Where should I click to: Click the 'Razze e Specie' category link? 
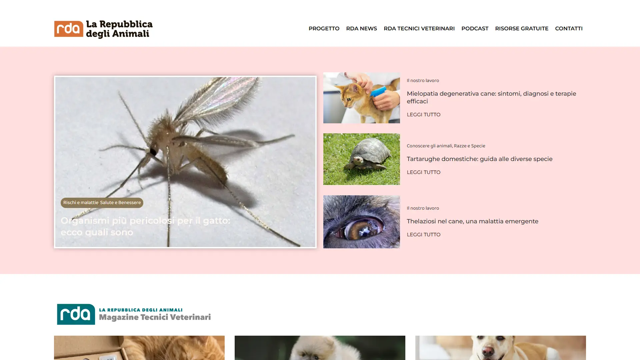(469, 146)
